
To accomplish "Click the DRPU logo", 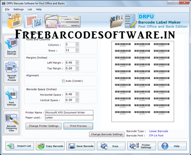I will point(146,16).
